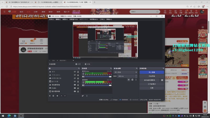The width and height of the screenshot is (210, 118).
Task: Show the 窗口采集 source
Action: 75,82
